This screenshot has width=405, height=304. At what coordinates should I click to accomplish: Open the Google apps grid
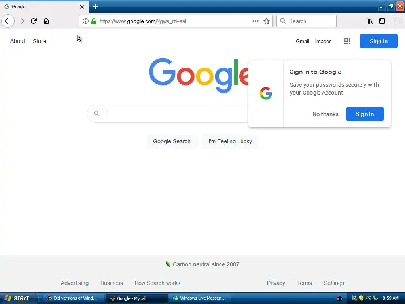point(347,41)
